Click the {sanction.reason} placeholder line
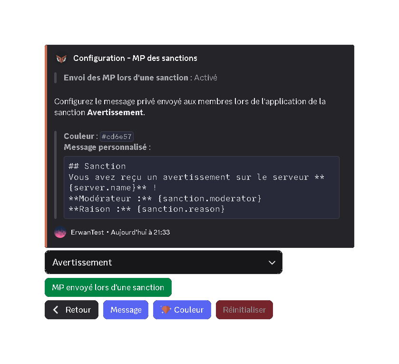The height and width of the screenshot is (364, 399). 146,209
